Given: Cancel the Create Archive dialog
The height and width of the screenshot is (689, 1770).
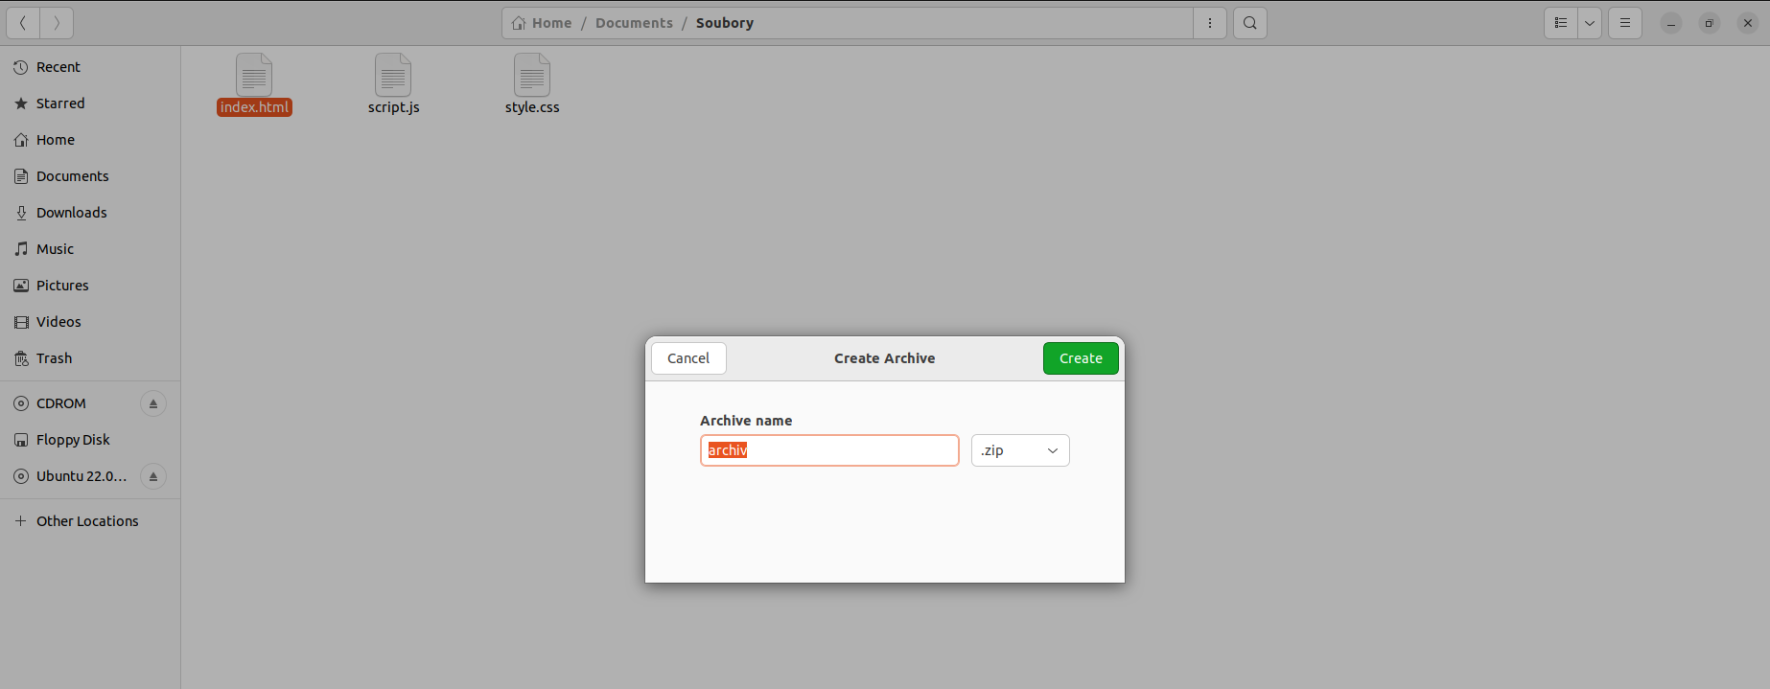Looking at the screenshot, I should pyautogui.click(x=688, y=358).
